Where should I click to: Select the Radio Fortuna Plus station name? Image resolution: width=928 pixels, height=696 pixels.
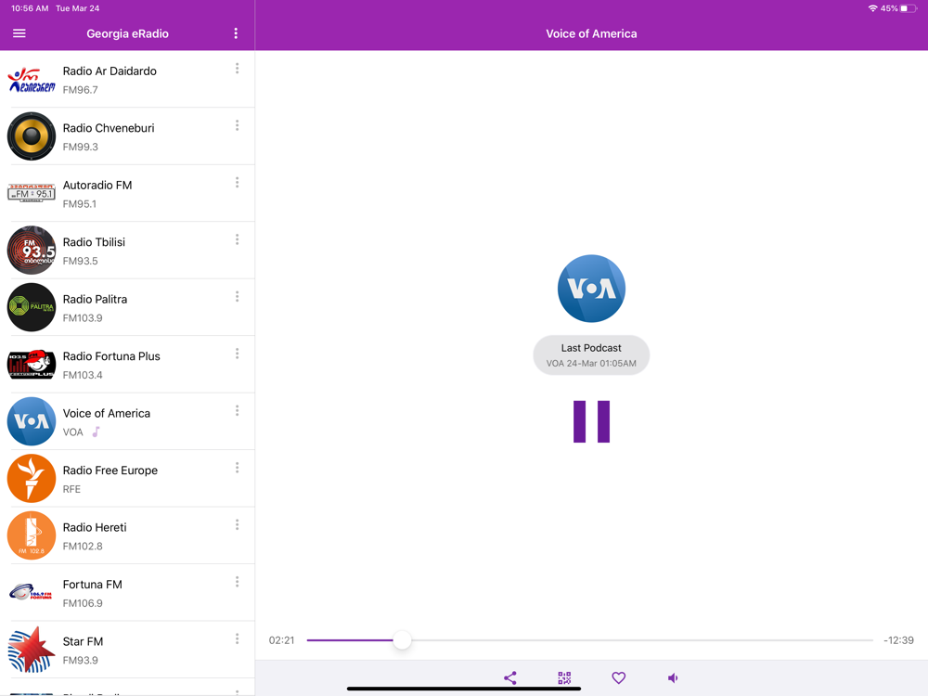tap(111, 356)
